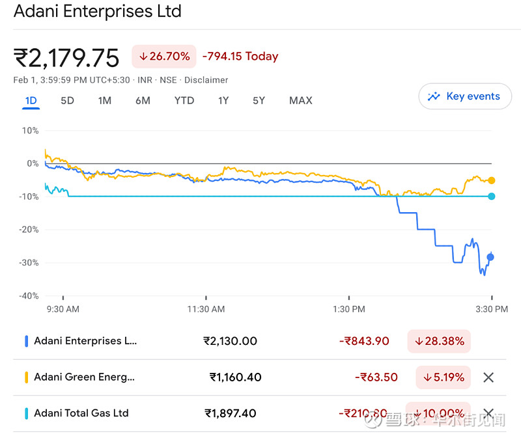Select the YTD chart view

tap(184, 101)
